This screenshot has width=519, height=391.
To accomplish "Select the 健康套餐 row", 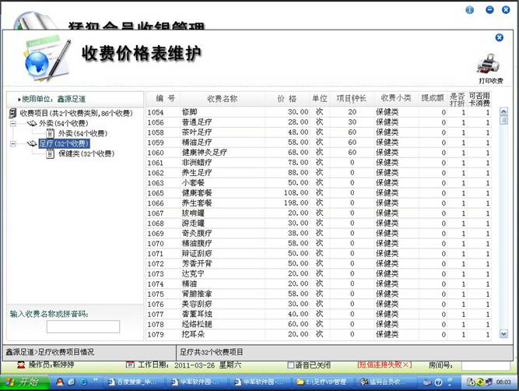I will (319, 193).
